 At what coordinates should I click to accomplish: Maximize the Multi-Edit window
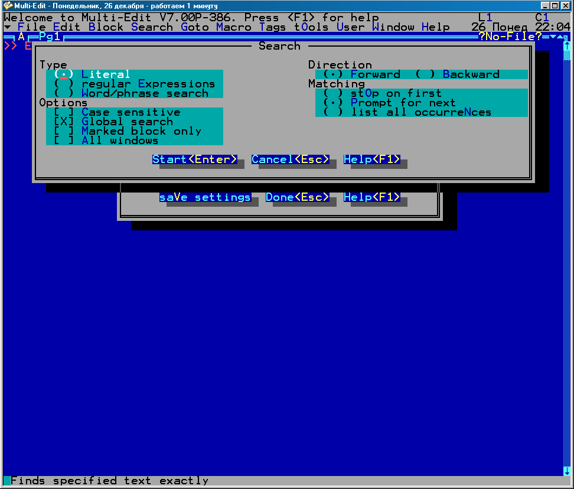tap(555, 6)
